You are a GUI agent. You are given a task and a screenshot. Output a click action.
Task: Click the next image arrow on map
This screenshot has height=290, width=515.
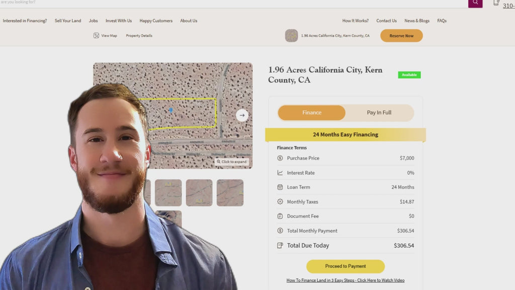pos(242,115)
